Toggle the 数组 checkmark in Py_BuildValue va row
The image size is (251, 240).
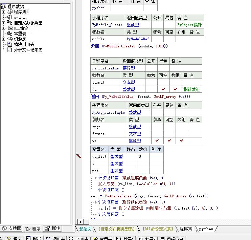tap(176, 89)
